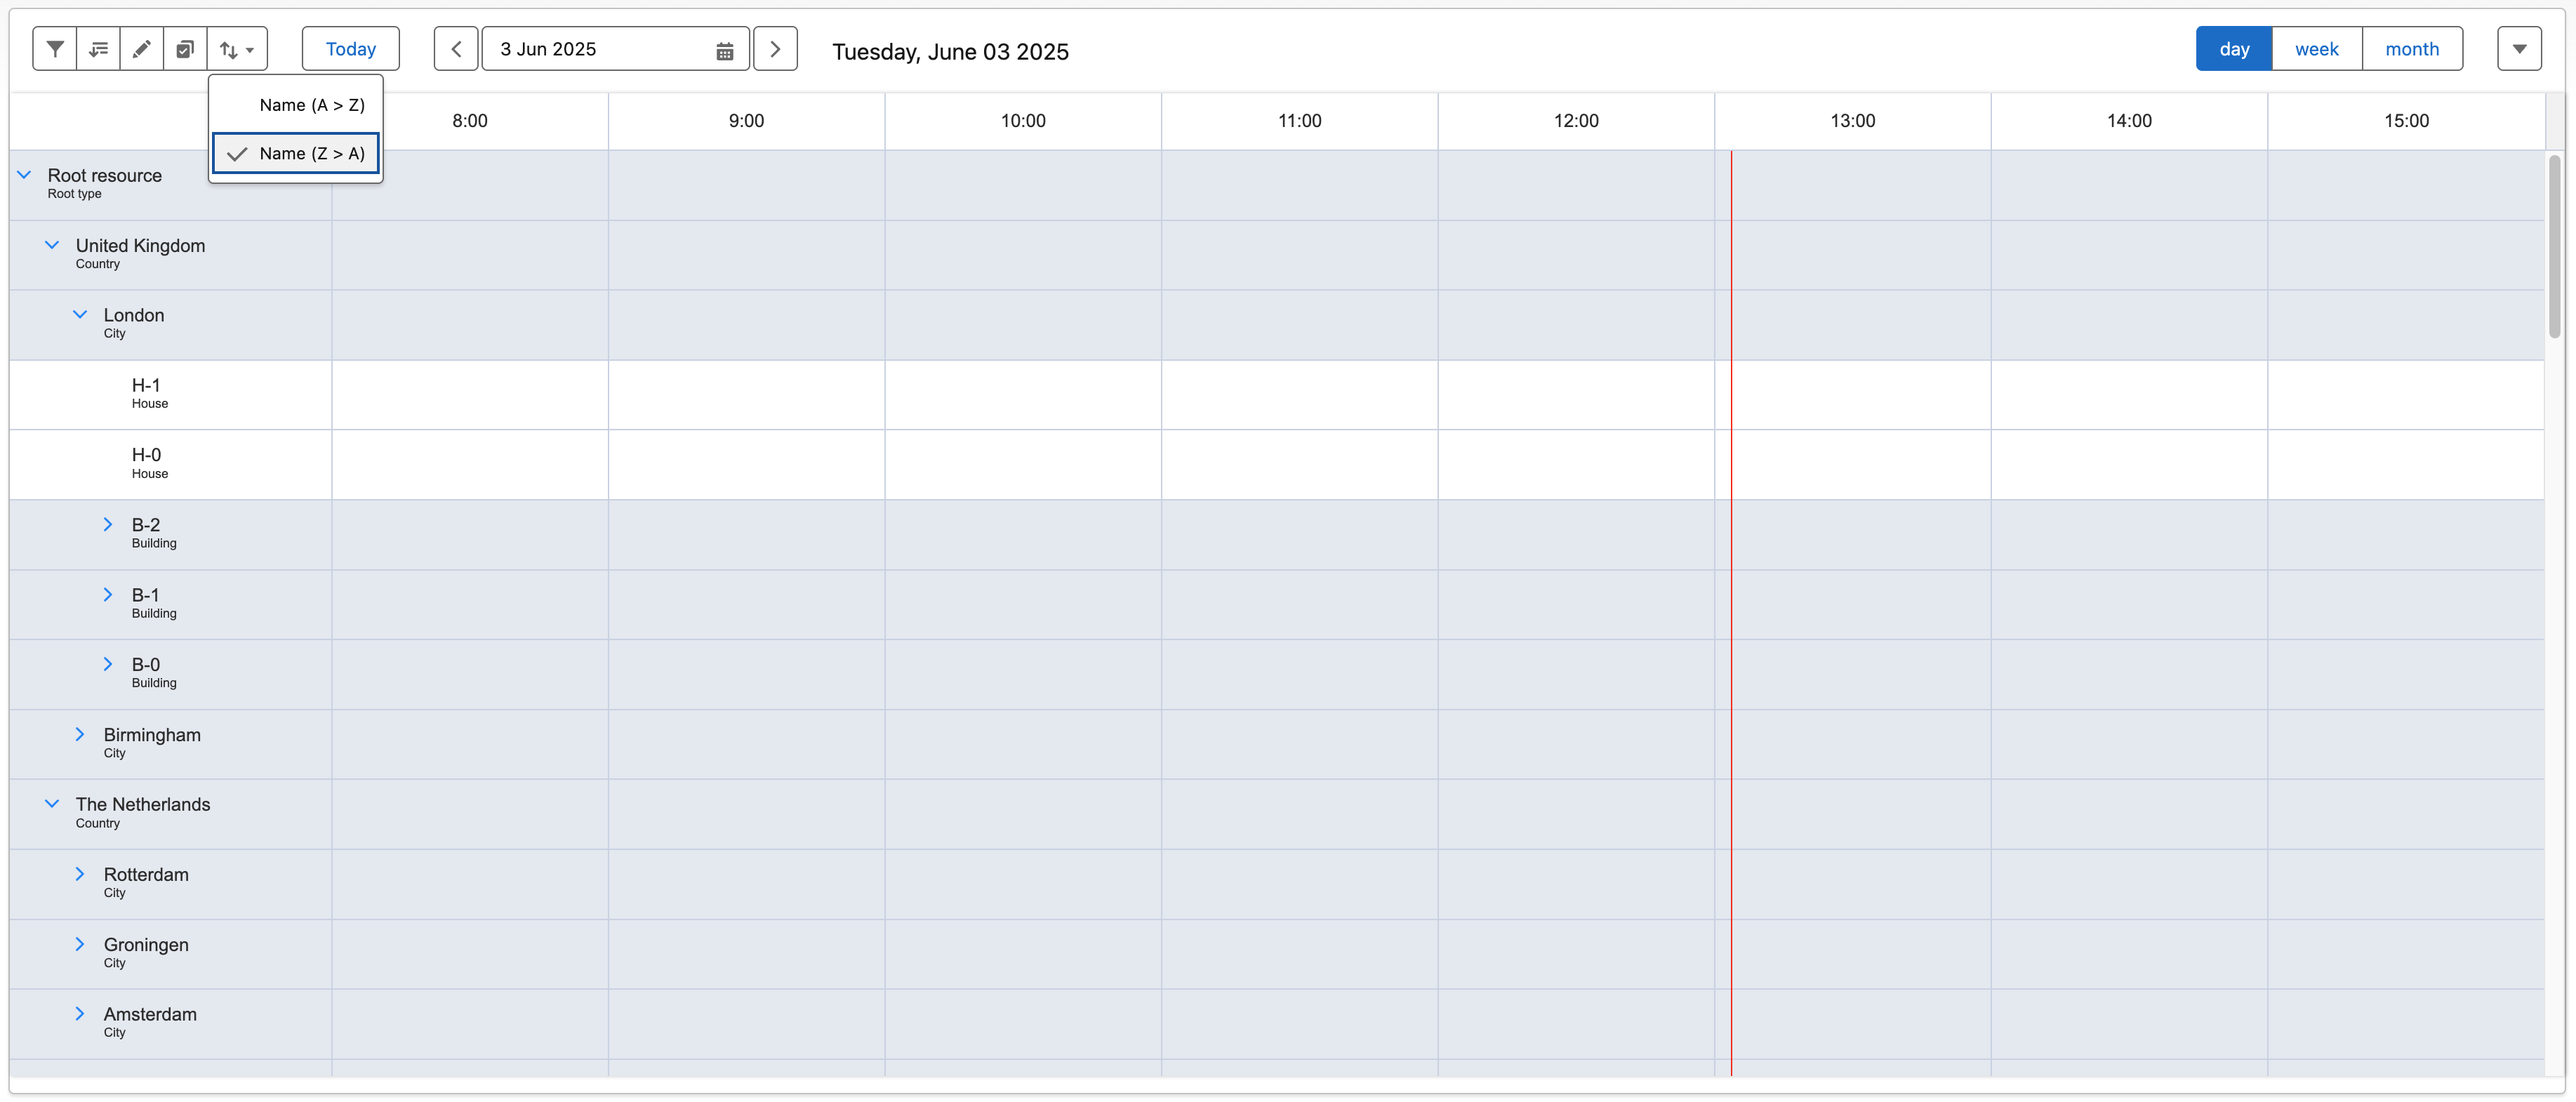
Task: Select the edit (pencil) tool
Action: (x=141, y=48)
